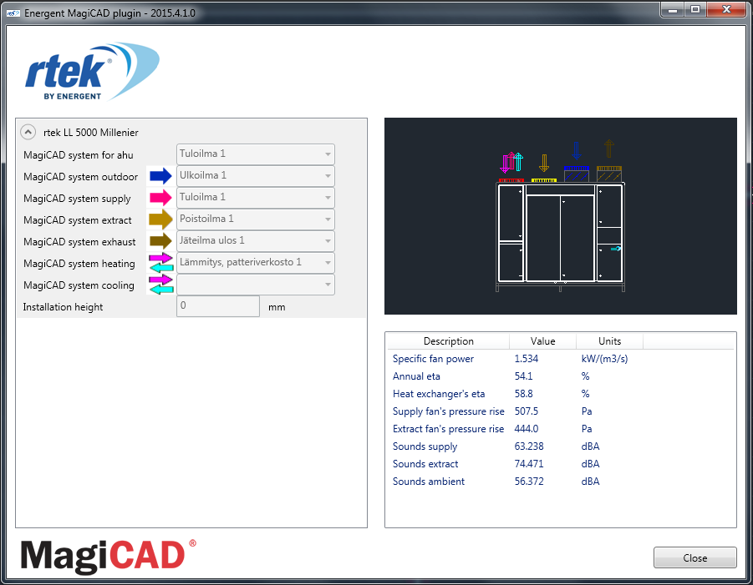Click the value 54.1 in the table
The image size is (753, 585).
pyautogui.click(x=523, y=376)
